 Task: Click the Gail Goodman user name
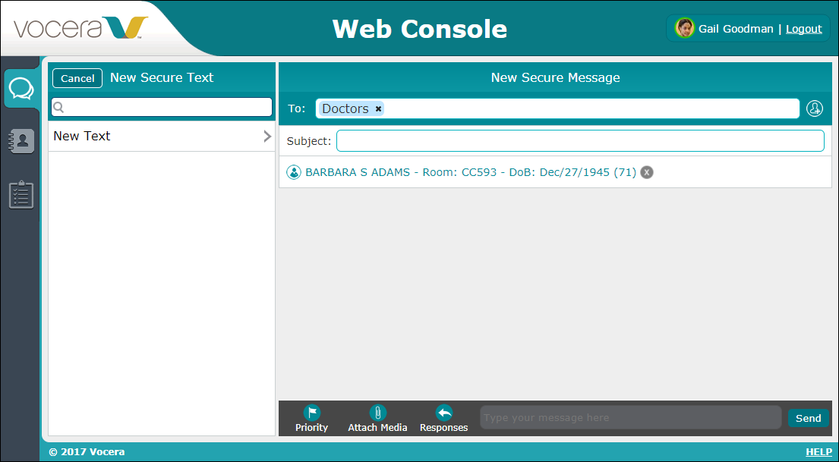click(x=736, y=29)
